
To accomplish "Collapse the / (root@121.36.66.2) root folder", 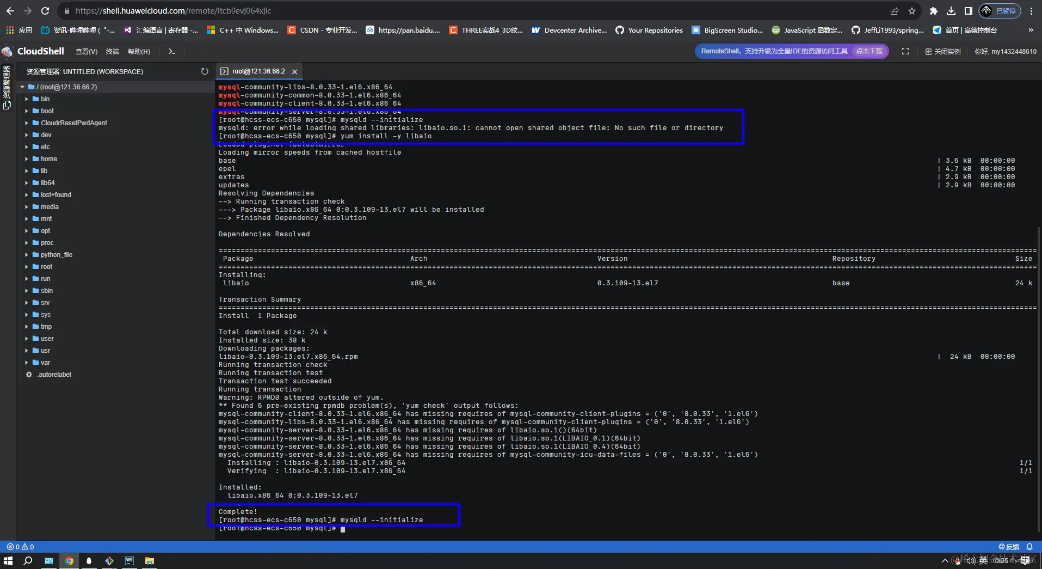I will coord(22,87).
